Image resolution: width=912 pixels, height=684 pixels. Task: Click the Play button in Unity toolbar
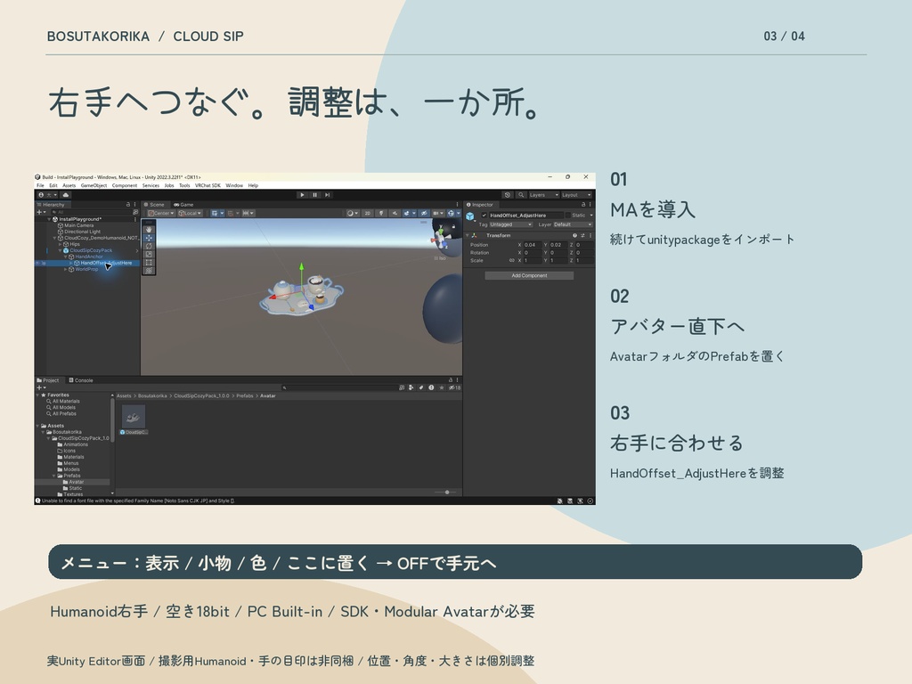(302, 195)
